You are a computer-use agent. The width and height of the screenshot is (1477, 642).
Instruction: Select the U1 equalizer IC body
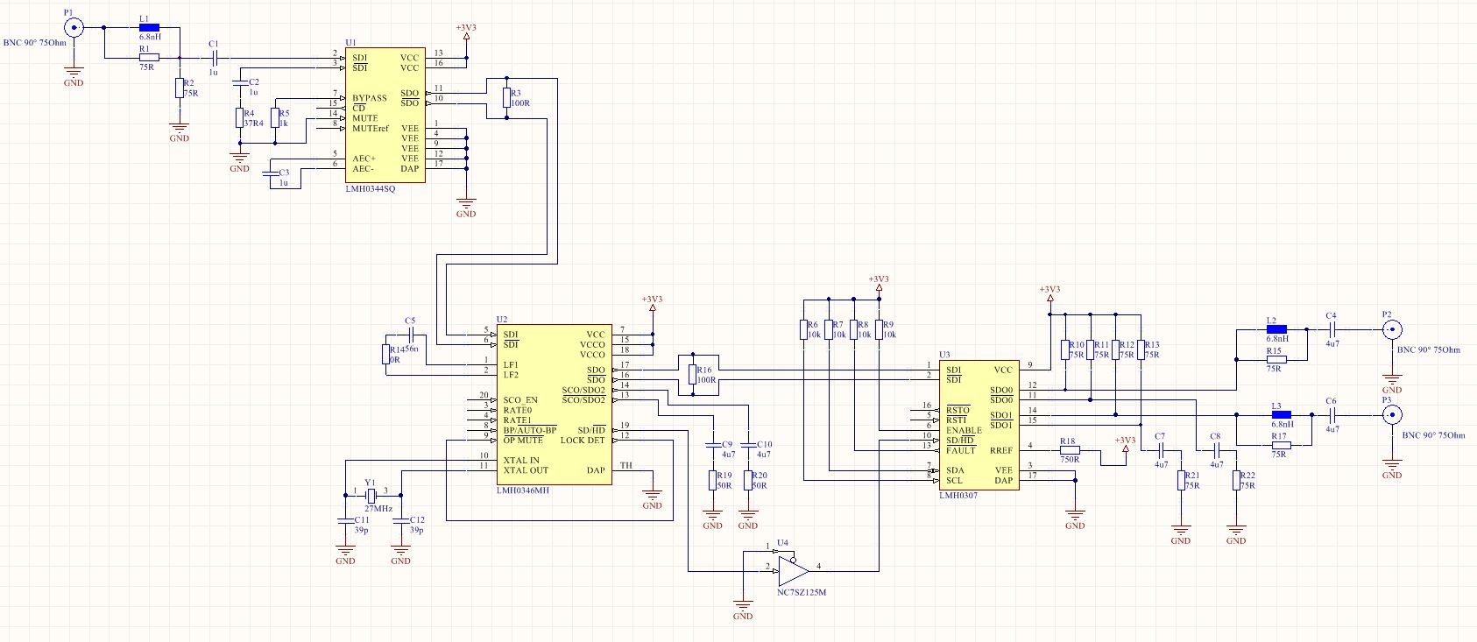(x=385, y=115)
